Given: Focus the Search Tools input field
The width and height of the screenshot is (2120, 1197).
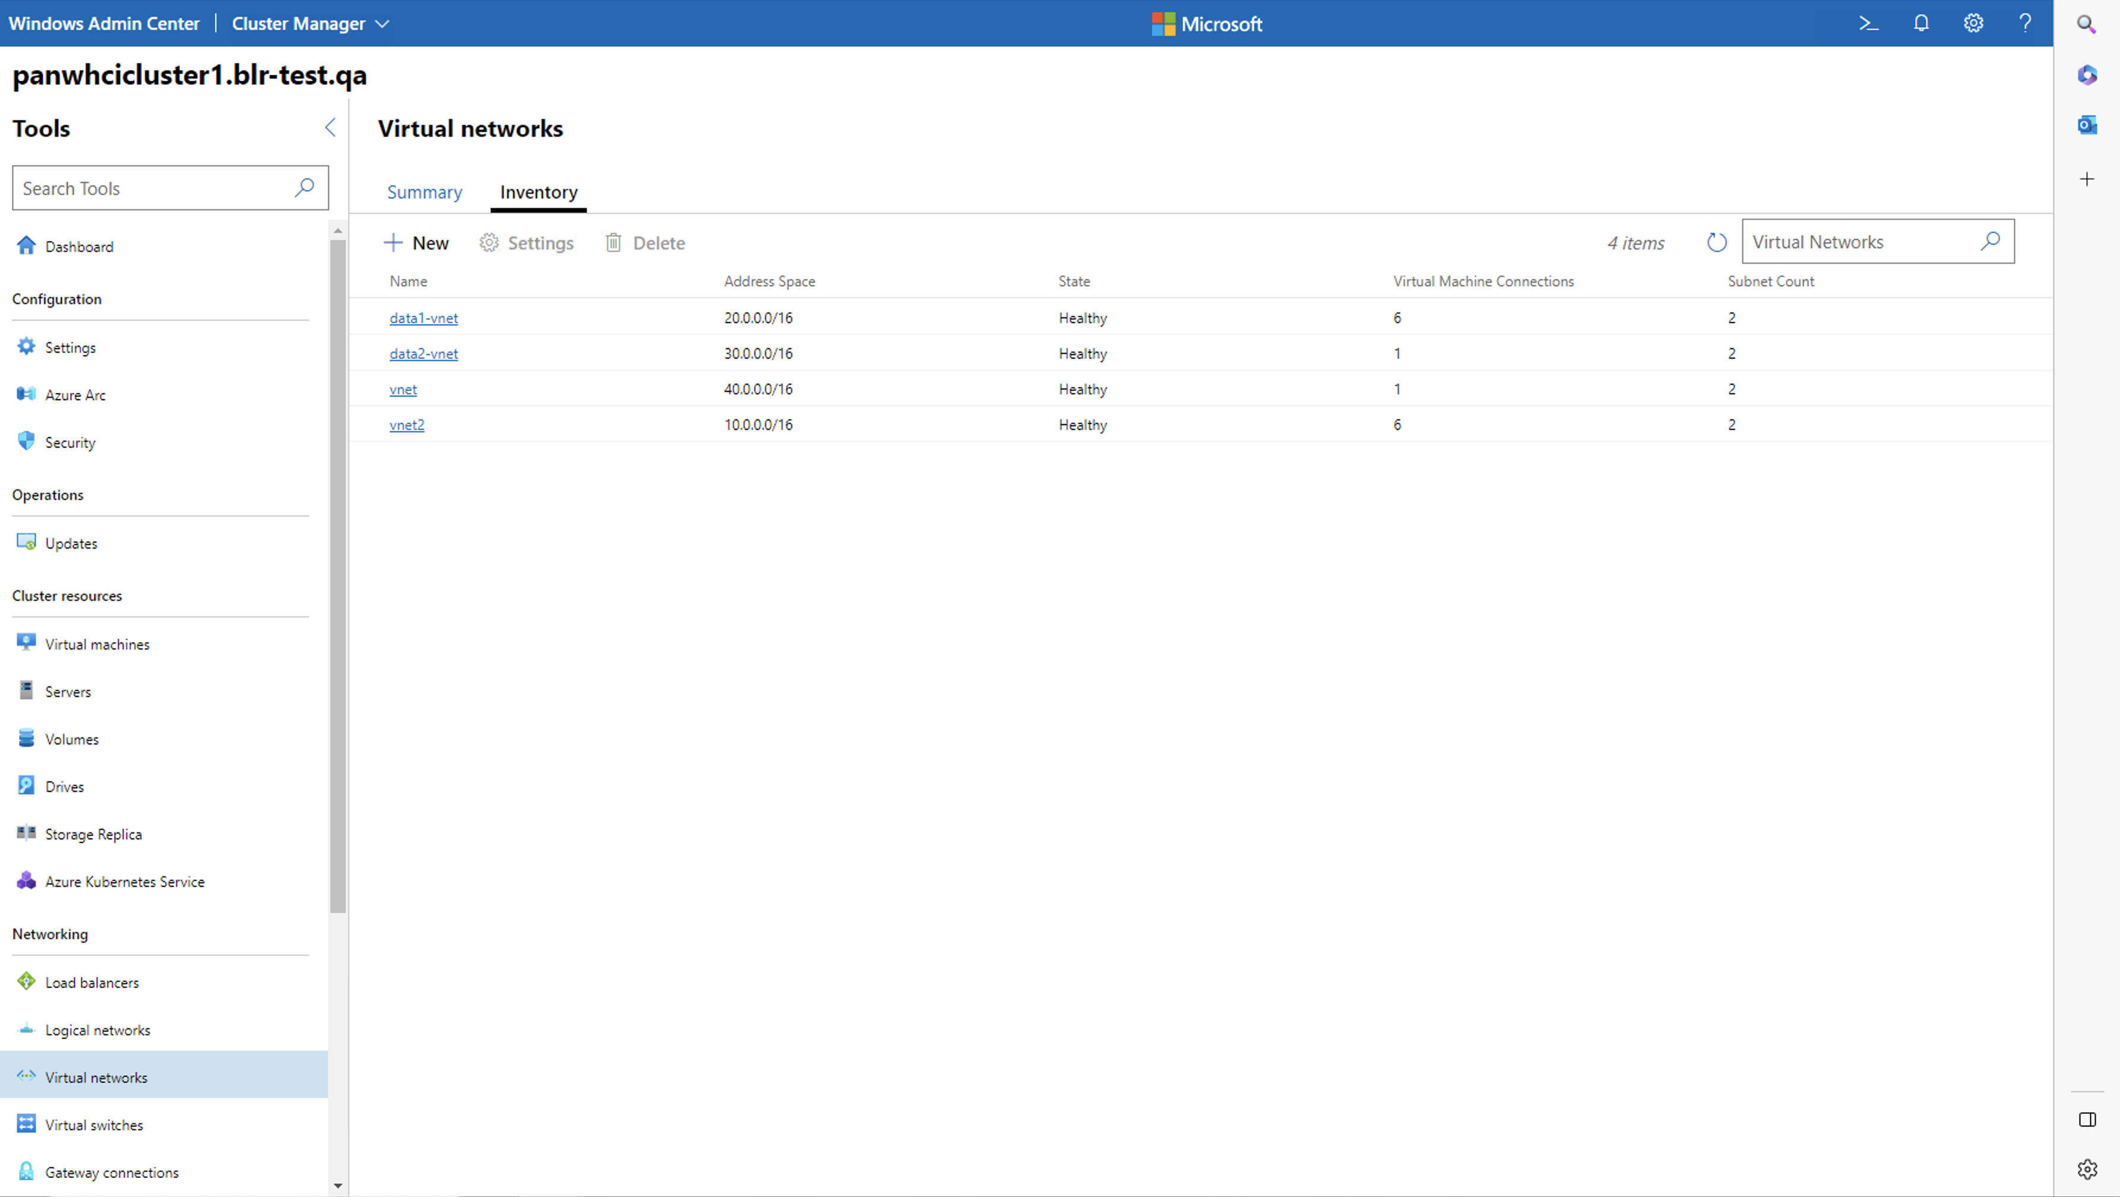Looking at the screenshot, I should click(152, 188).
